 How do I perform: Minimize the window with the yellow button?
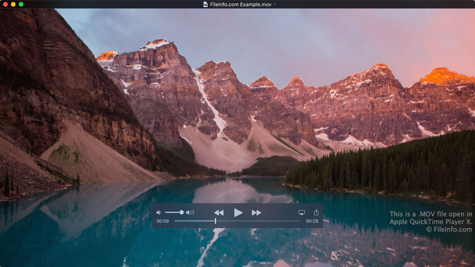pyautogui.click(x=13, y=4)
